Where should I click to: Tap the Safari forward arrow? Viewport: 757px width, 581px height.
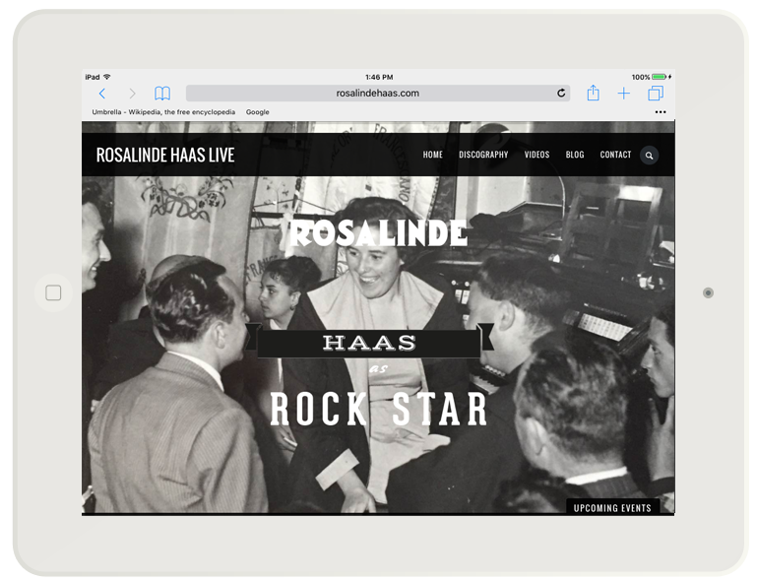[x=132, y=94]
